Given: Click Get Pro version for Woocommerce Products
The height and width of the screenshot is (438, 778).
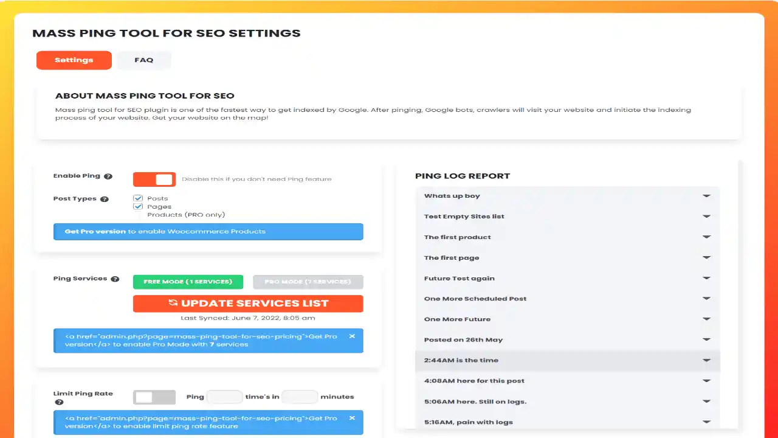Looking at the screenshot, I should tap(95, 231).
